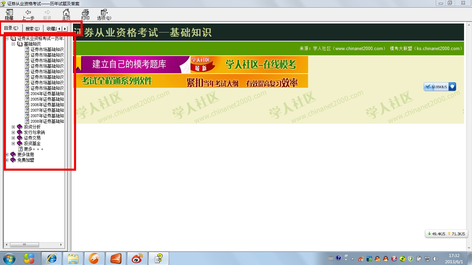Select the 免费加盟 tree label

26,160
